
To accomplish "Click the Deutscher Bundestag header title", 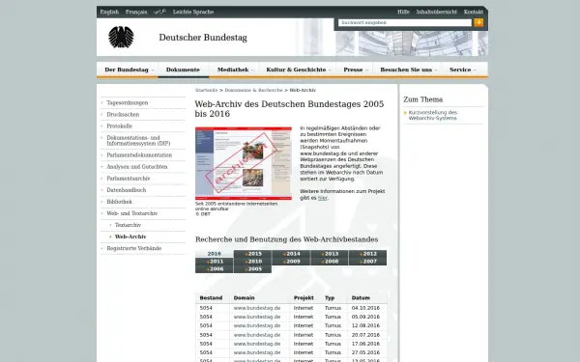I will [203, 38].
